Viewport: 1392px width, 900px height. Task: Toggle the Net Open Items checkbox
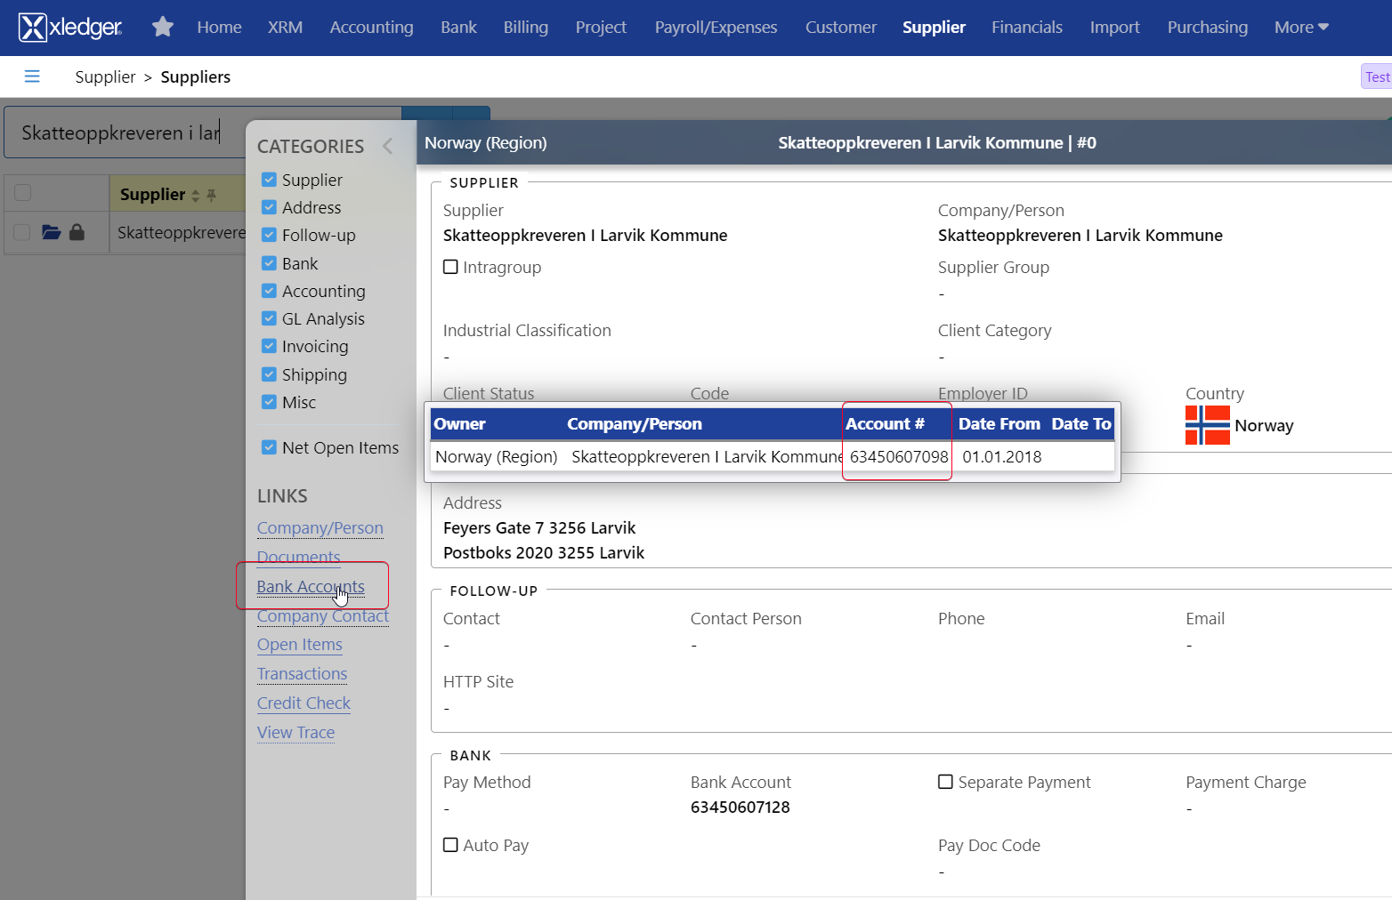coord(269,447)
